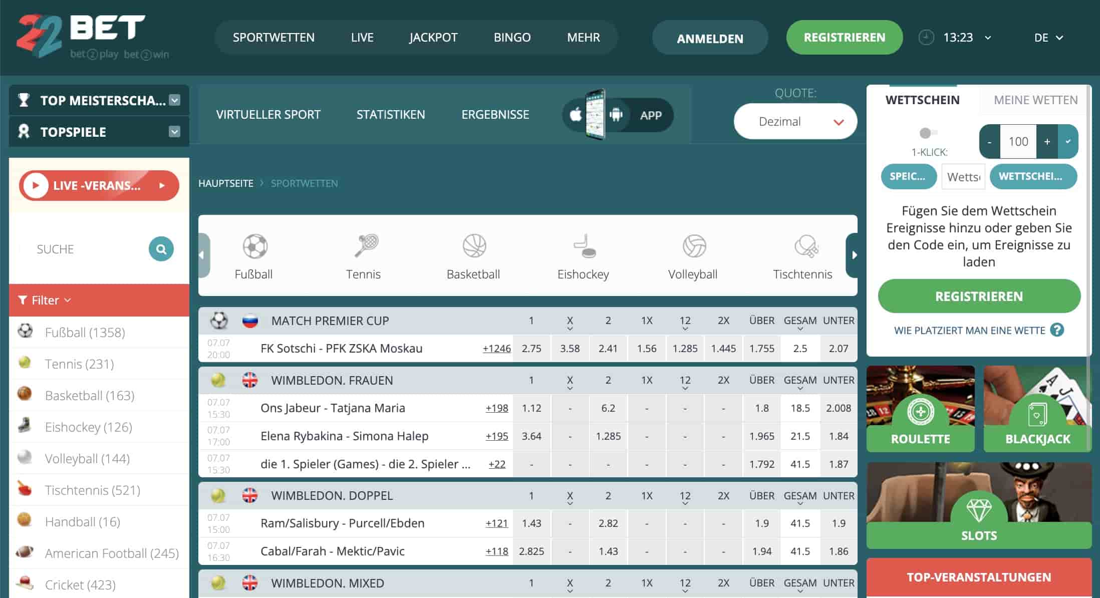The width and height of the screenshot is (1100, 598).
Task: Go to the Live menu
Action: (x=362, y=38)
